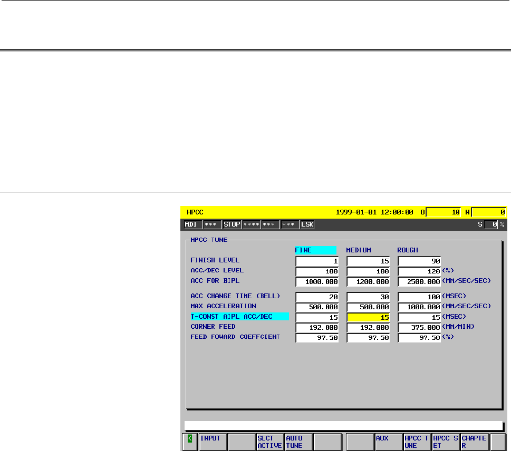
Task: Click the MEDIUM finish level value 15
Action: [x=368, y=261]
